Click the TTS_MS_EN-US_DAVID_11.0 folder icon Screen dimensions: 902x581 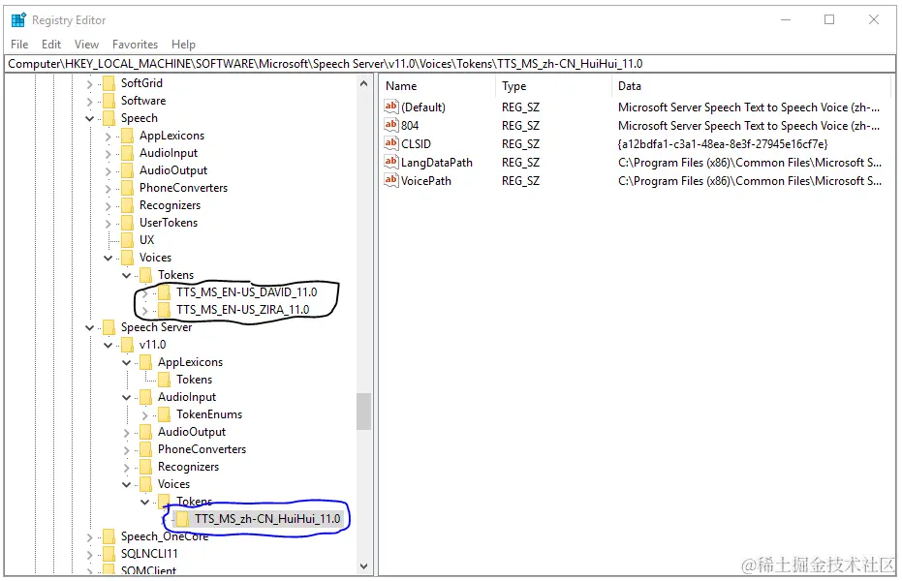click(x=165, y=291)
